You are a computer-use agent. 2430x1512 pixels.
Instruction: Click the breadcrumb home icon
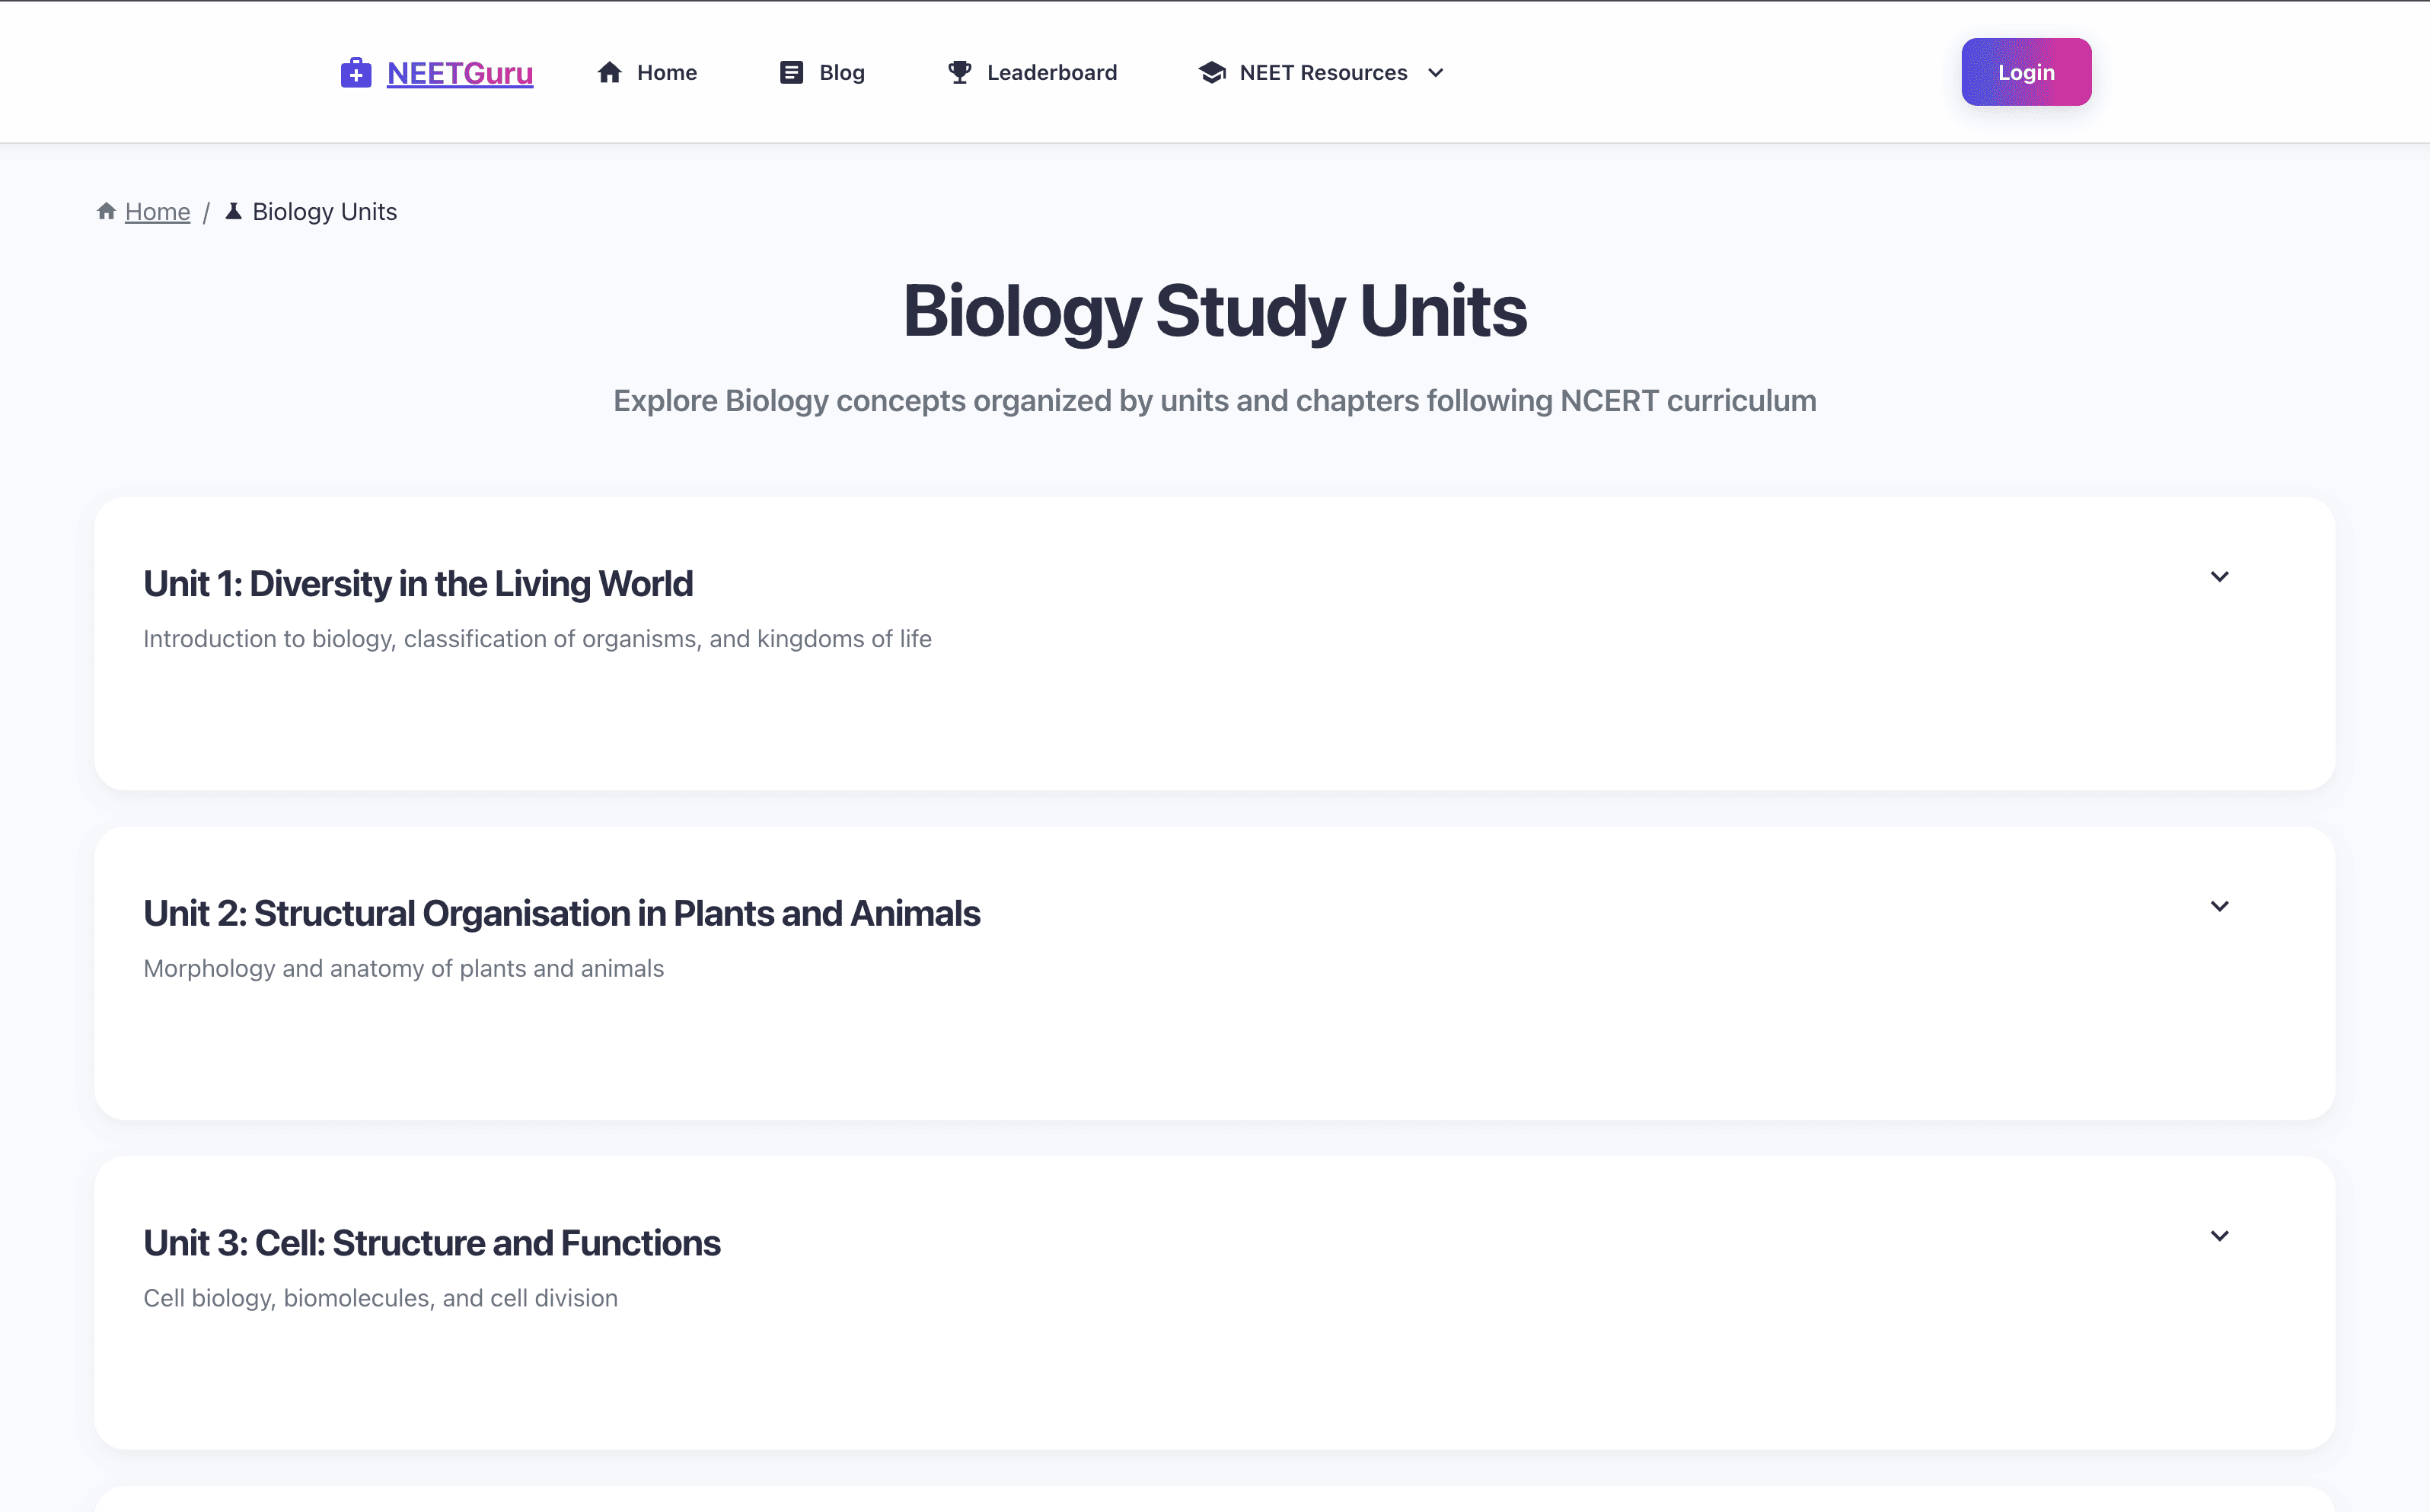[x=106, y=211]
